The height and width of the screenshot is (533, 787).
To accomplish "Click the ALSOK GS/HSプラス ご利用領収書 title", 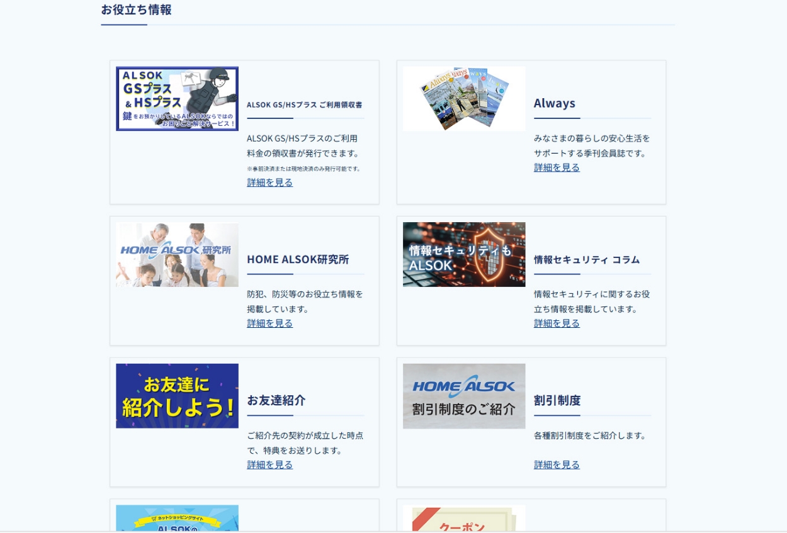I will [x=305, y=105].
